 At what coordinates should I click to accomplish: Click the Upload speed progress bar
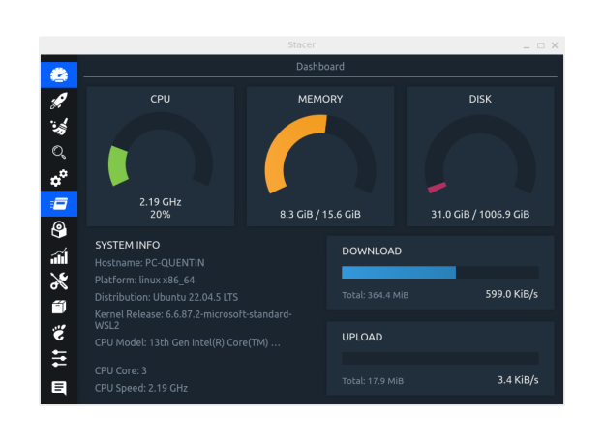point(439,359)
